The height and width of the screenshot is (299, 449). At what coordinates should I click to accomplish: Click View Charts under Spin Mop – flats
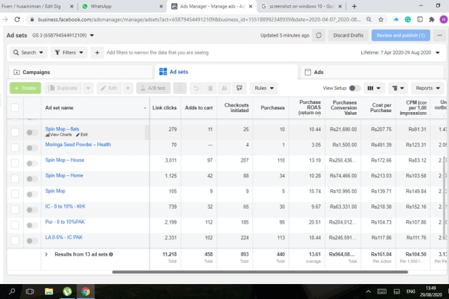click(59, 135)
